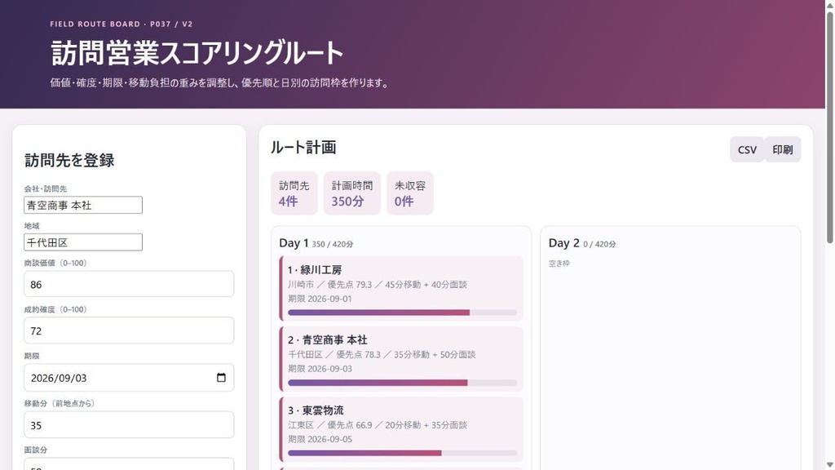Open the calendar picker in the 期限 field
Image resolution: width=835 pixels, height=470 pixels.
pyautogui.click(x=221, y=377)
